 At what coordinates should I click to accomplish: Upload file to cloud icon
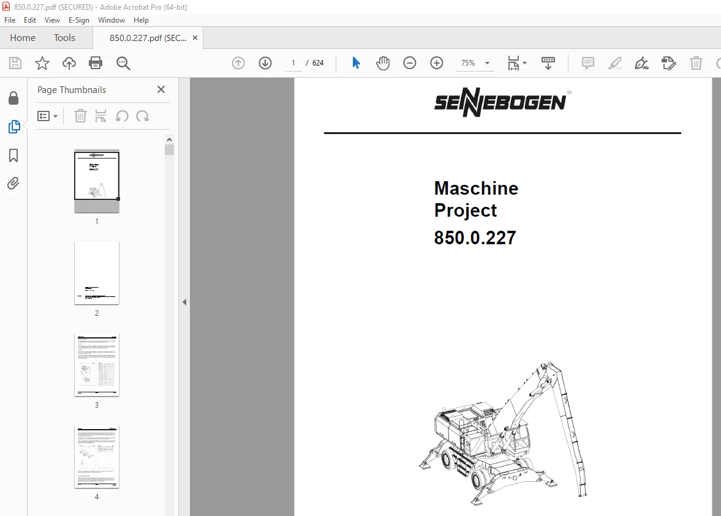(x=69, y=63)
